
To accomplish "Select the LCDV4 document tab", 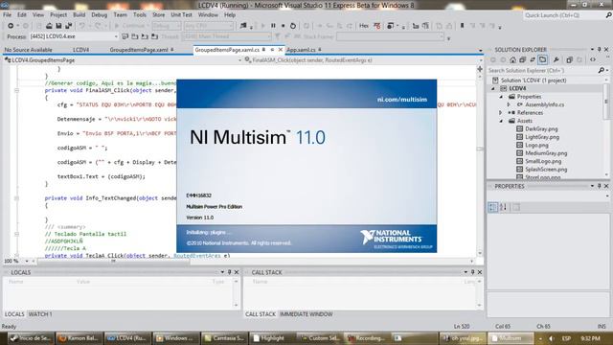I will coord(80,50).
